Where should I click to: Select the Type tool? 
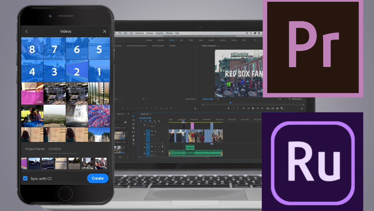click(134, 144)
